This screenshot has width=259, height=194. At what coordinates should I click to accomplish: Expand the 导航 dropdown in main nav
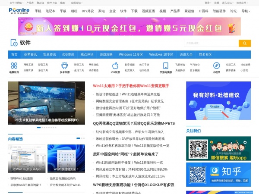246,11
